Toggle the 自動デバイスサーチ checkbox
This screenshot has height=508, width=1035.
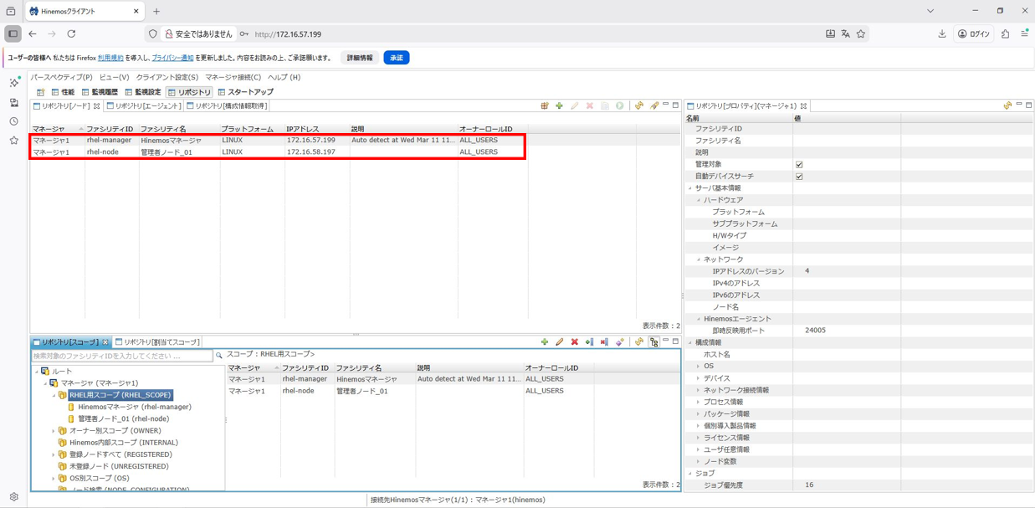[x=799, y=177]
